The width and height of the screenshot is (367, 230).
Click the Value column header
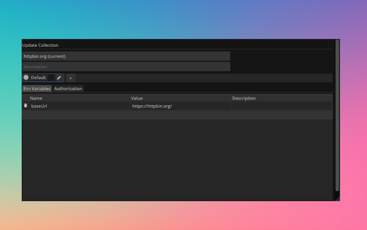[137, 98]
